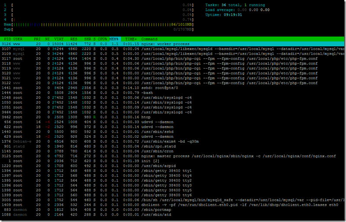Select mysqld process row with PID 3107
This screenshot has width=346, height=222.
click(172, 49)
